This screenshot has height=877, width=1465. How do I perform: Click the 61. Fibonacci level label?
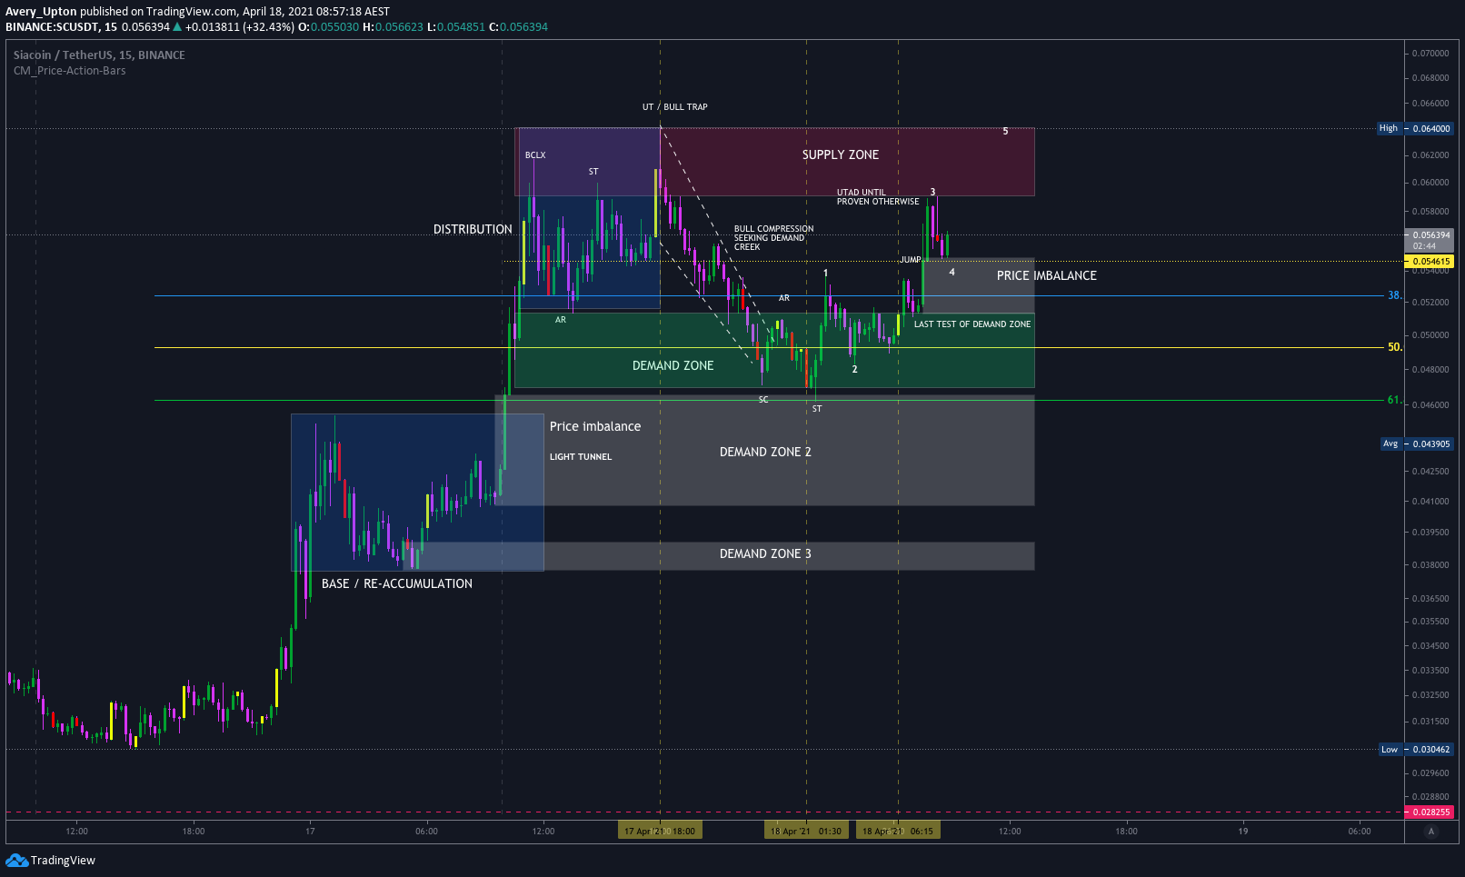pos(1395,400)
